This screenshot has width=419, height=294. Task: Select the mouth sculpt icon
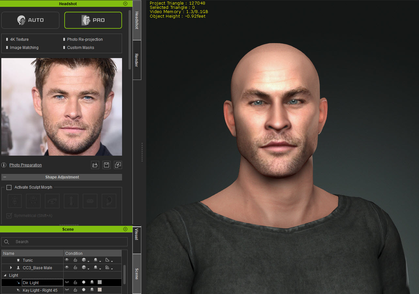(90, 201)
